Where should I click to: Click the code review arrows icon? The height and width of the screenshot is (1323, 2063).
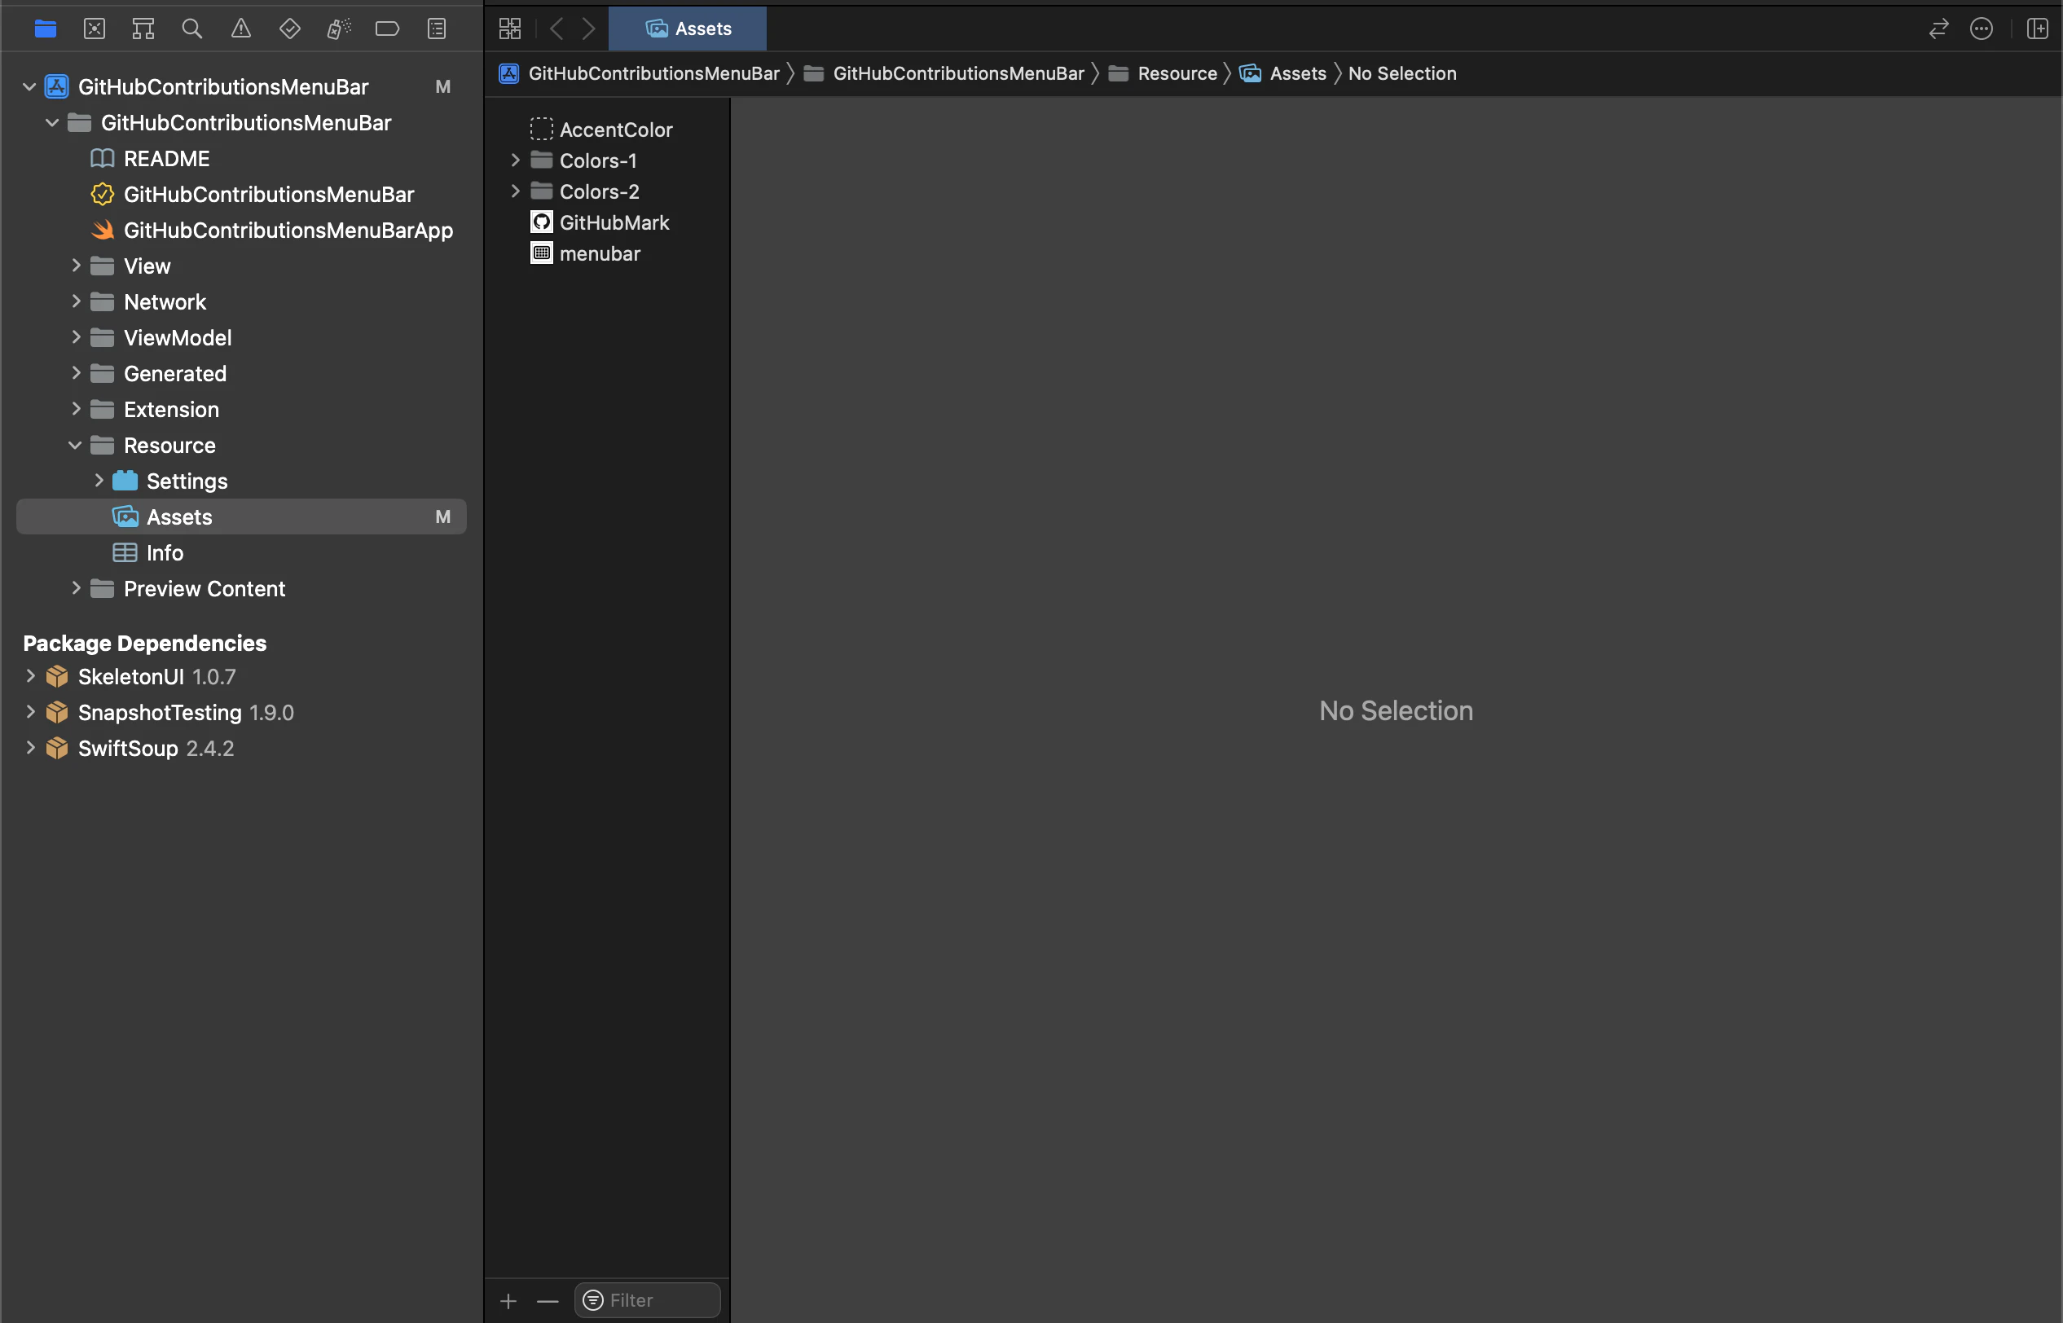[x=1938, y=29]
